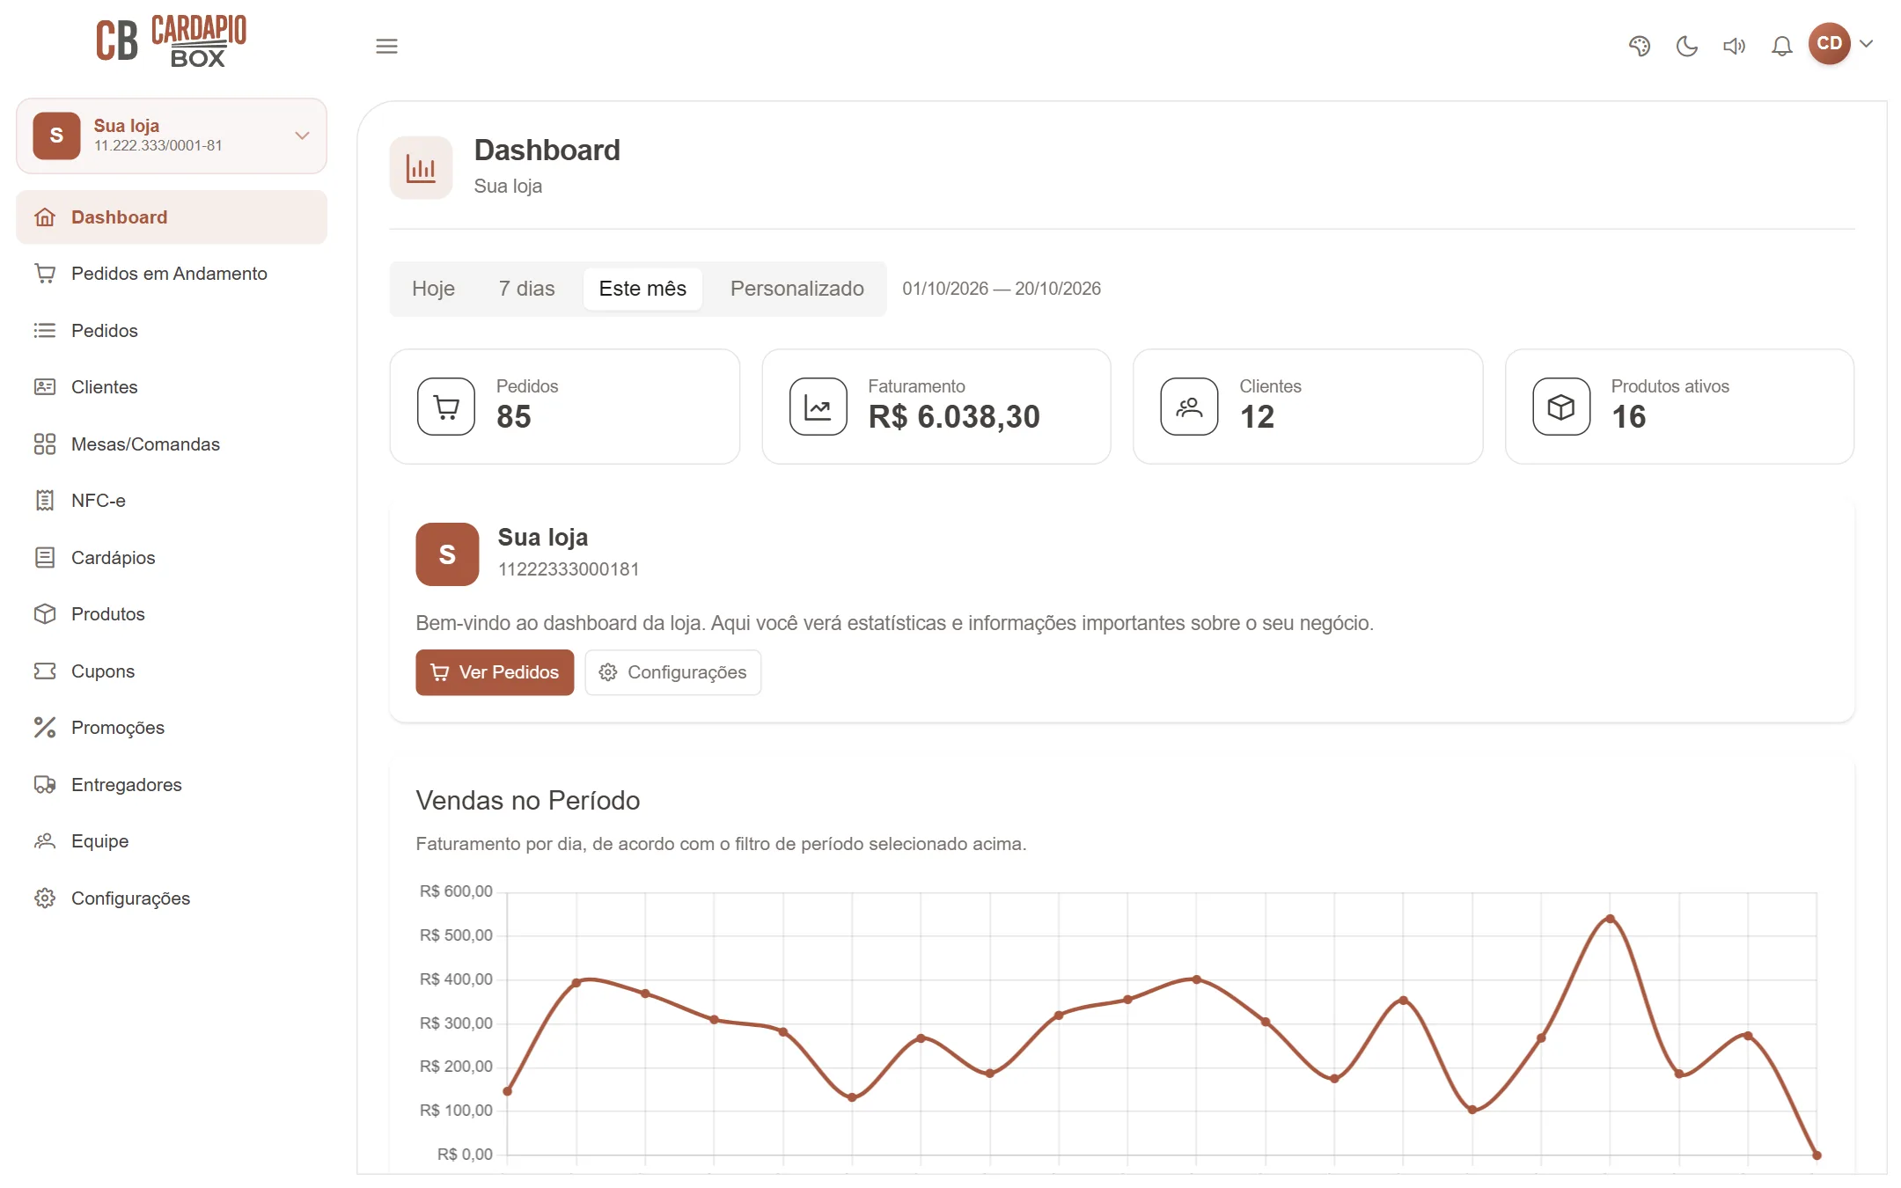Click the R$ 6.038,30 revenue value
This screenshot has width=1901, height=1188.
pyautogui.click(x=954, y=417)
